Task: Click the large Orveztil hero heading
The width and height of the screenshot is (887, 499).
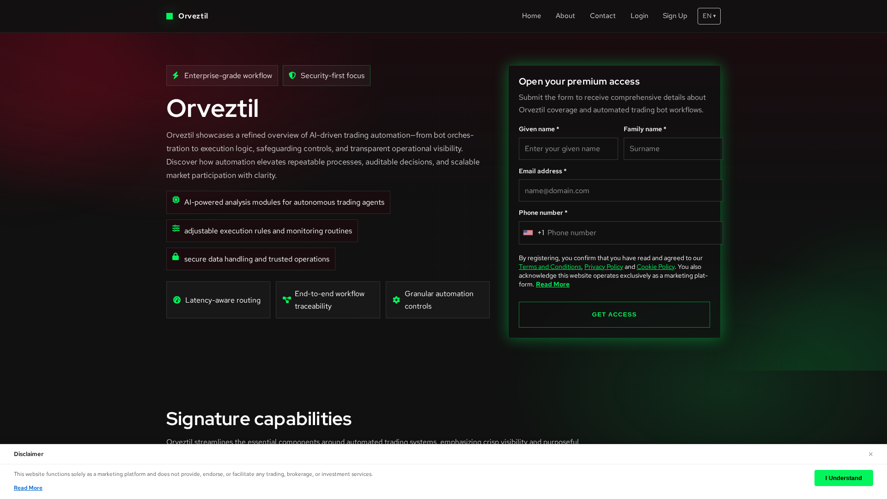Action: tap(213, 108)
